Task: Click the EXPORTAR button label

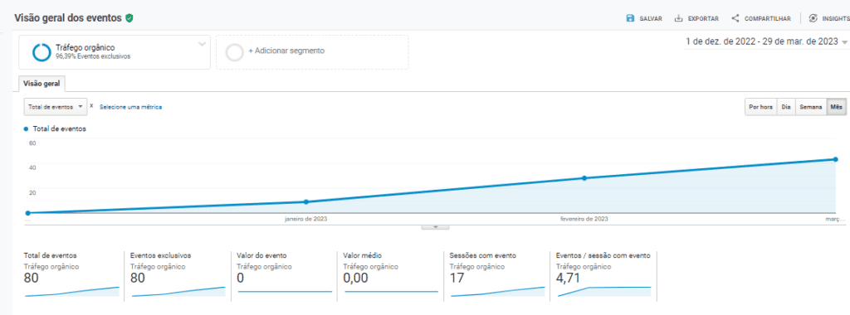Action: pyautogui.click(x=703, y=18)
